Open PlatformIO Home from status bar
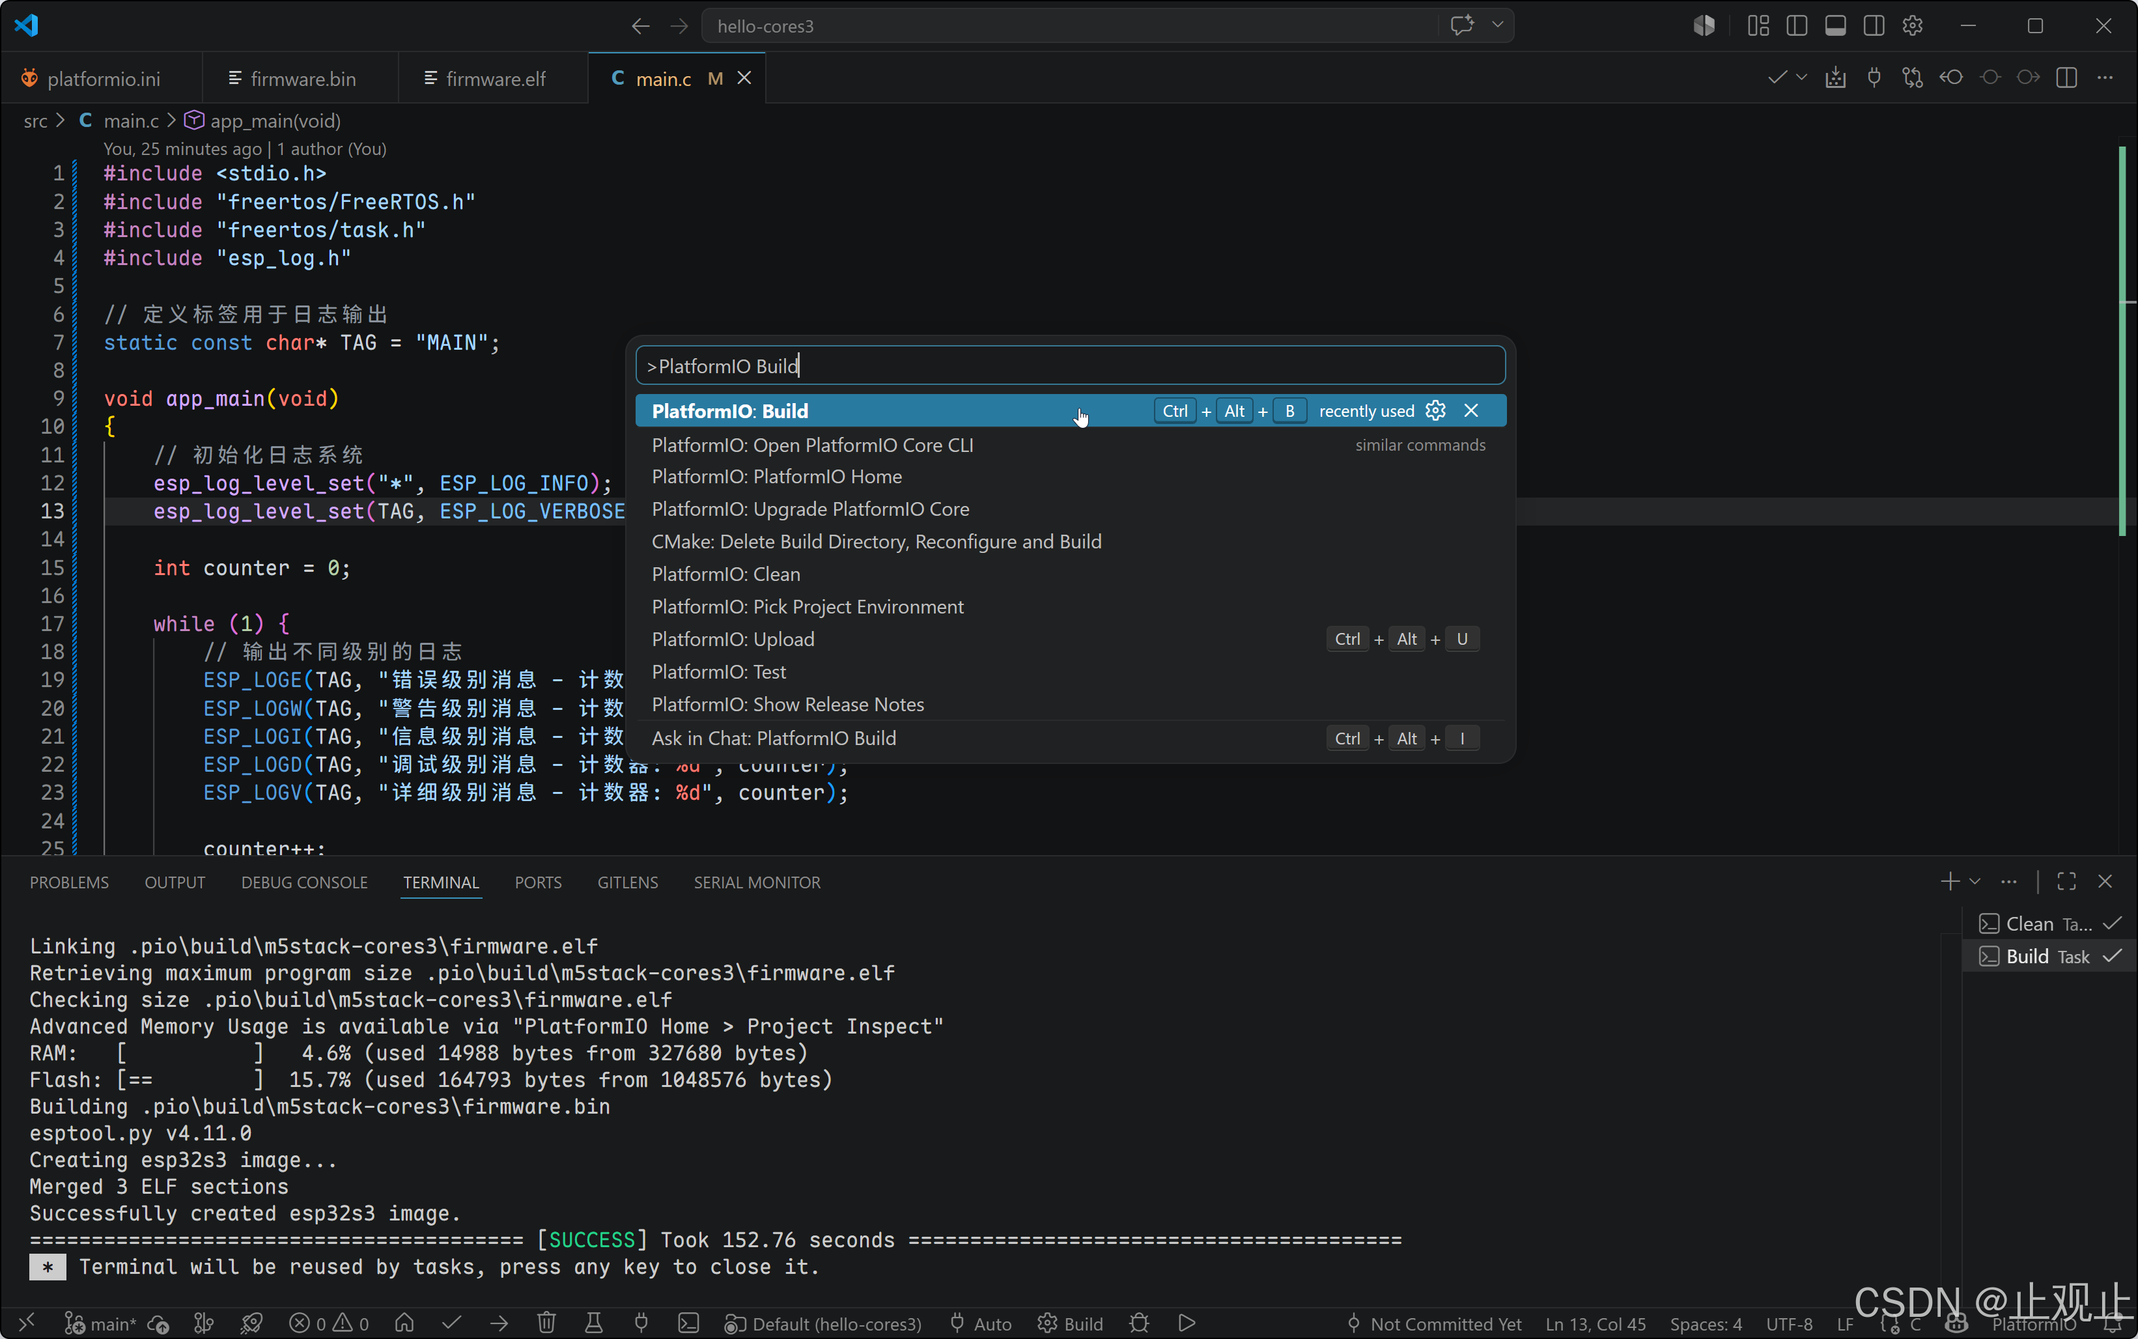Screen dimensions: 2138x1339 pos(404,1323)
